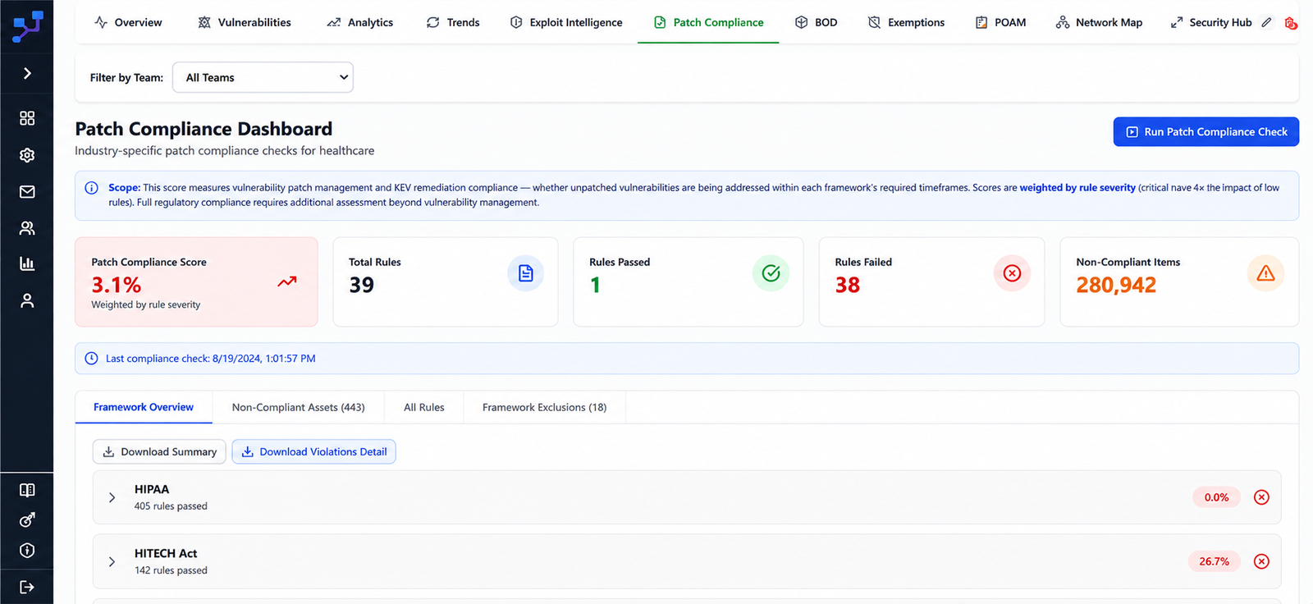1313x604 pixels.
Task: Click the red X status icon on the HITECH Act row
Action: tap(1261, 561)
